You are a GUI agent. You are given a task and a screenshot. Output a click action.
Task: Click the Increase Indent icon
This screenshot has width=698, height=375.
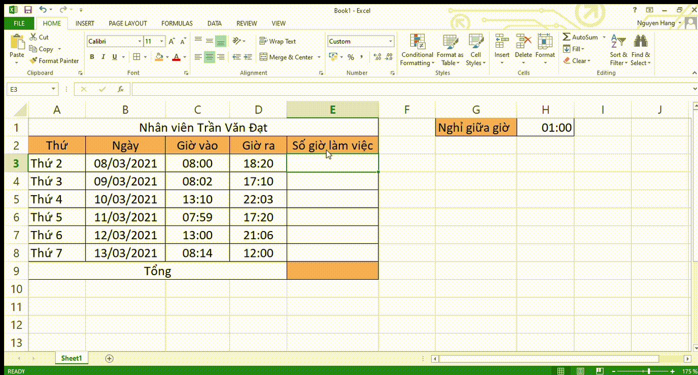point(248,57)
